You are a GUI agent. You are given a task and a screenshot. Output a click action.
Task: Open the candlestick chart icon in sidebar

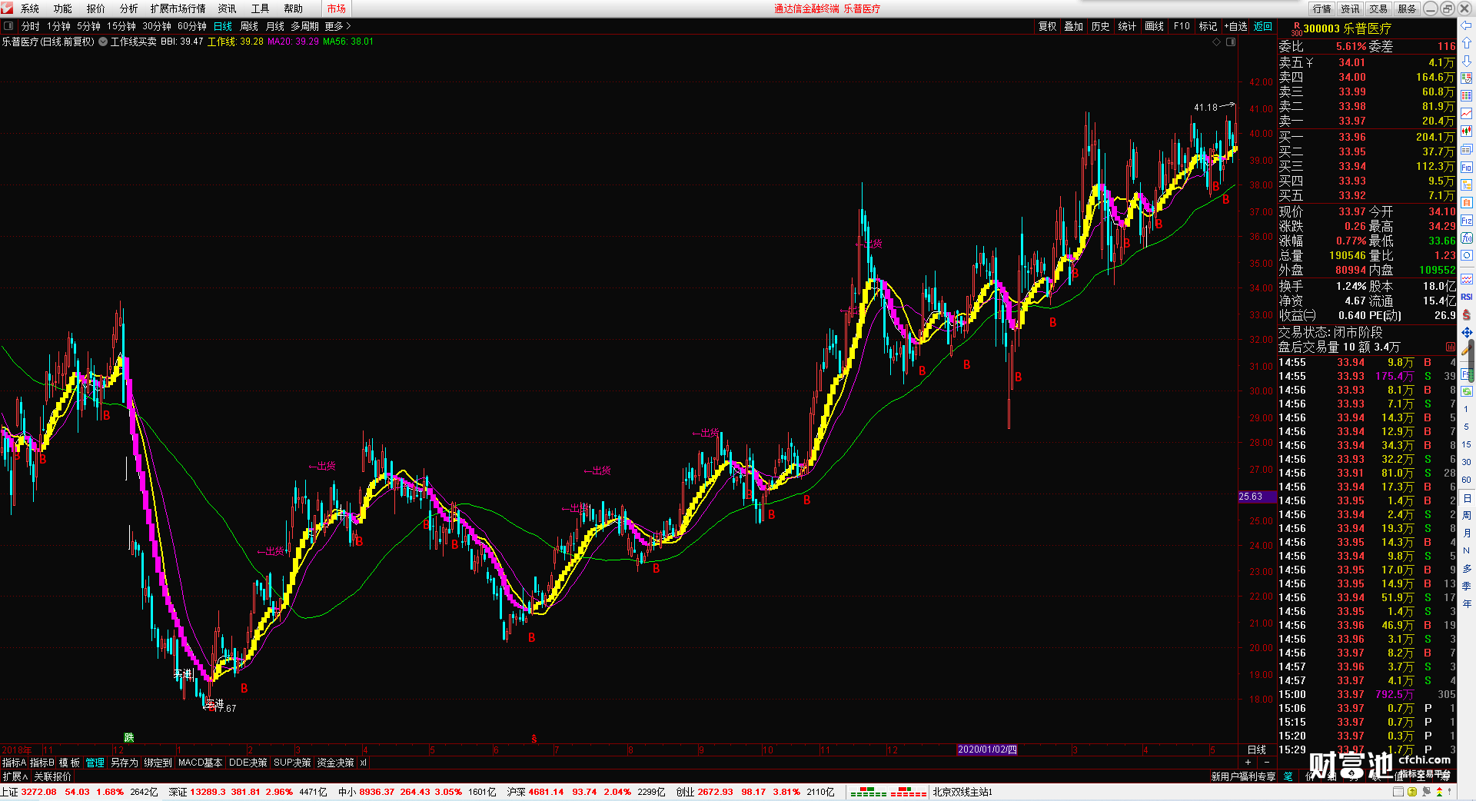[x=1467, y=131]
